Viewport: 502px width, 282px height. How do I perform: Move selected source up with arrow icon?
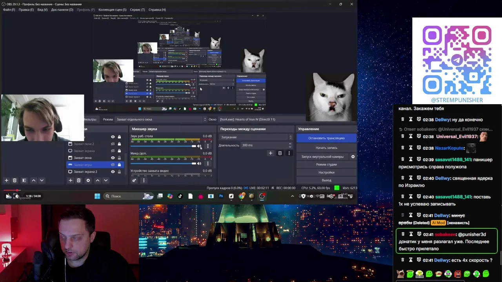[x=98, y=180]
